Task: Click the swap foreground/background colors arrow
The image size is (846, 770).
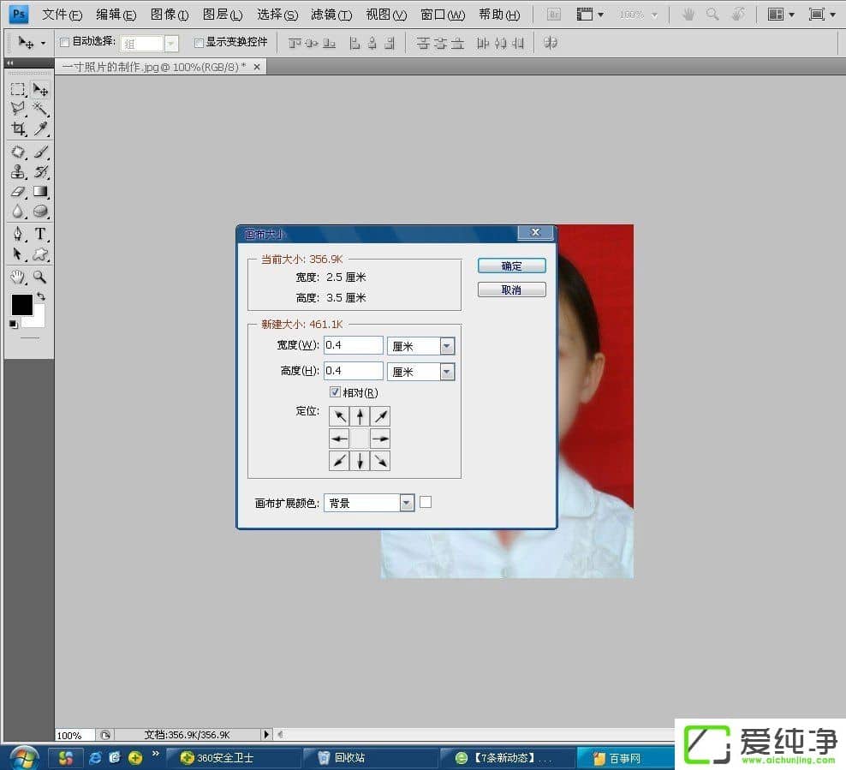Action: click(x=41, y=296)
